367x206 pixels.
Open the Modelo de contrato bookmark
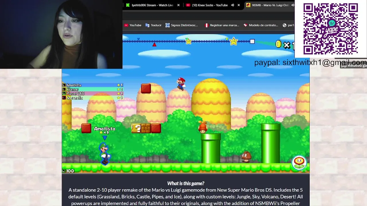coord(261,25)
